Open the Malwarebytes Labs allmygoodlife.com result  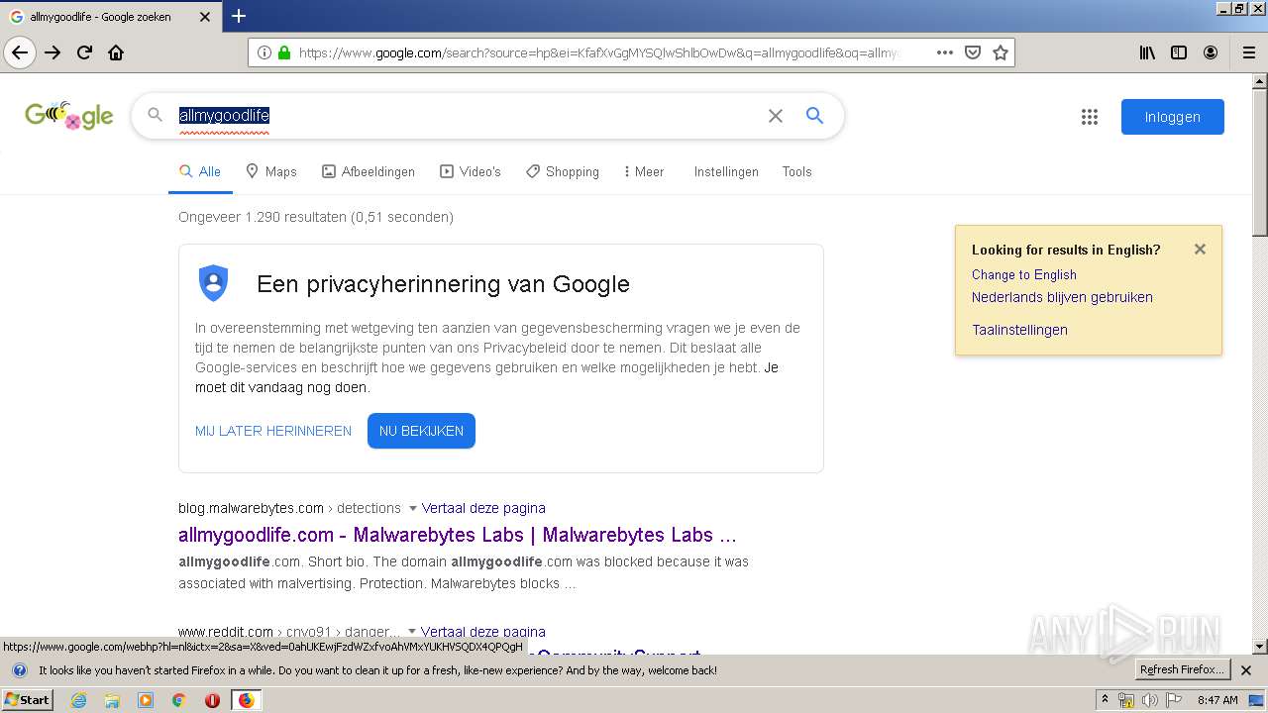458,535
